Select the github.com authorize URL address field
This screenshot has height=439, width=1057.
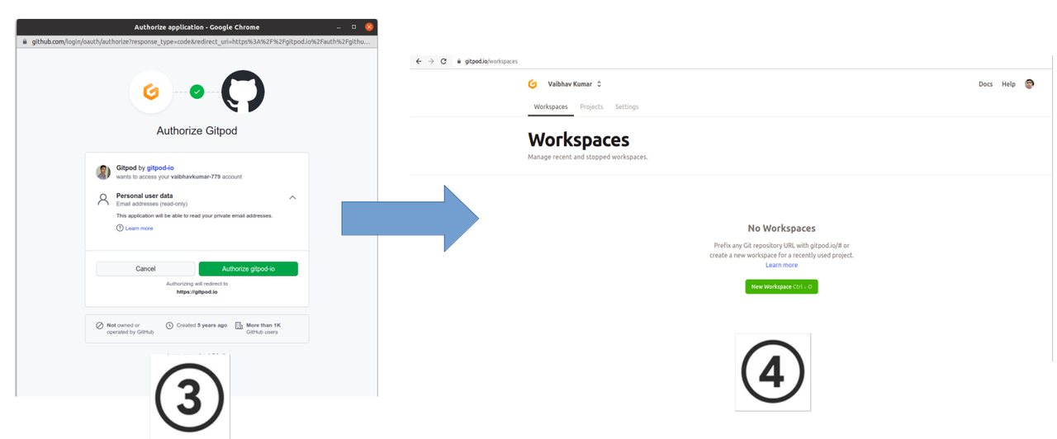tap(201, 41)
